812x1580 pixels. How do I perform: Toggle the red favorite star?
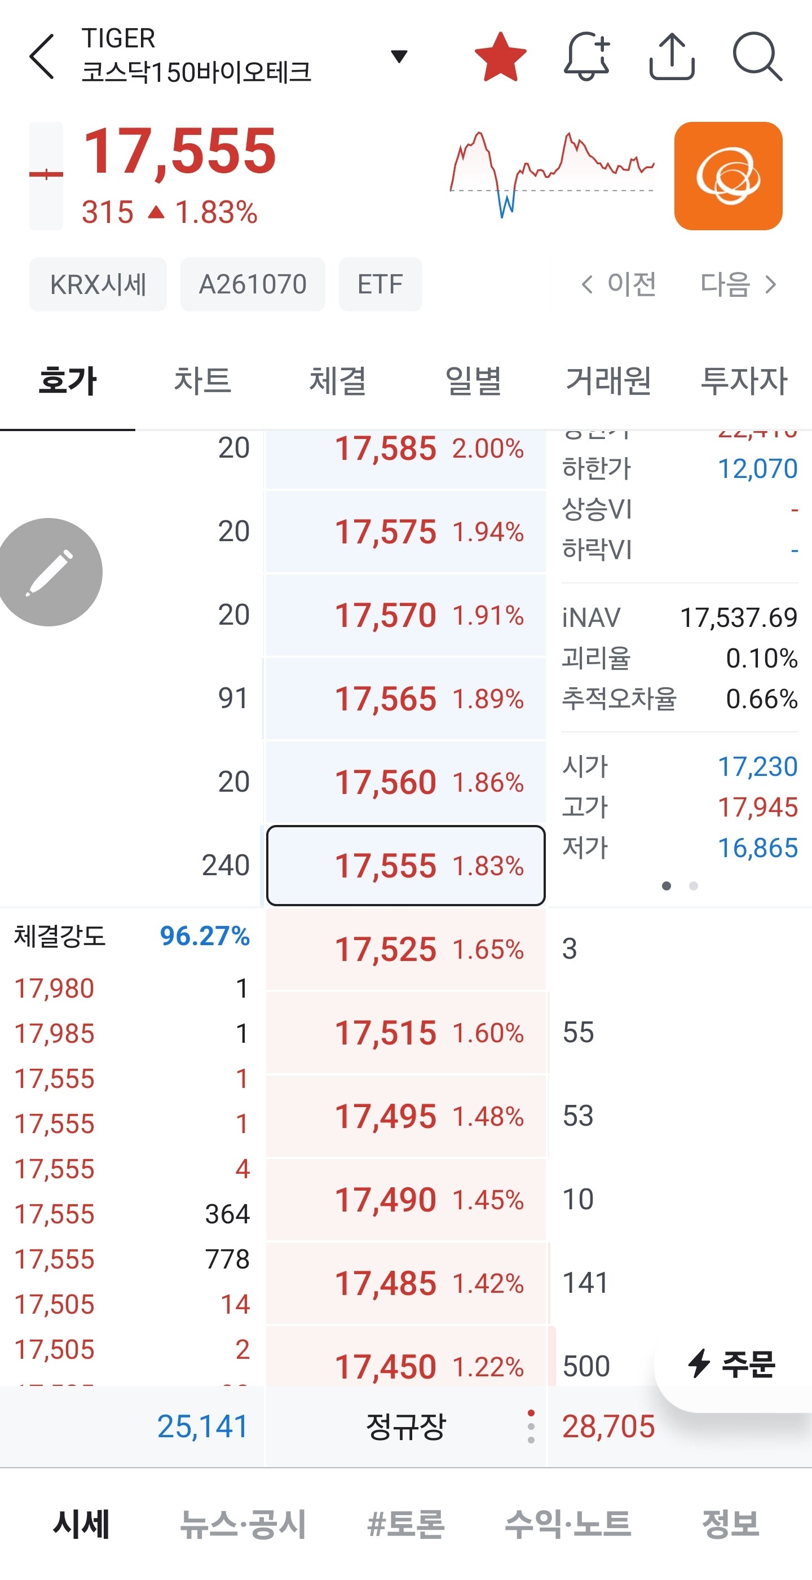pos(500,56)
